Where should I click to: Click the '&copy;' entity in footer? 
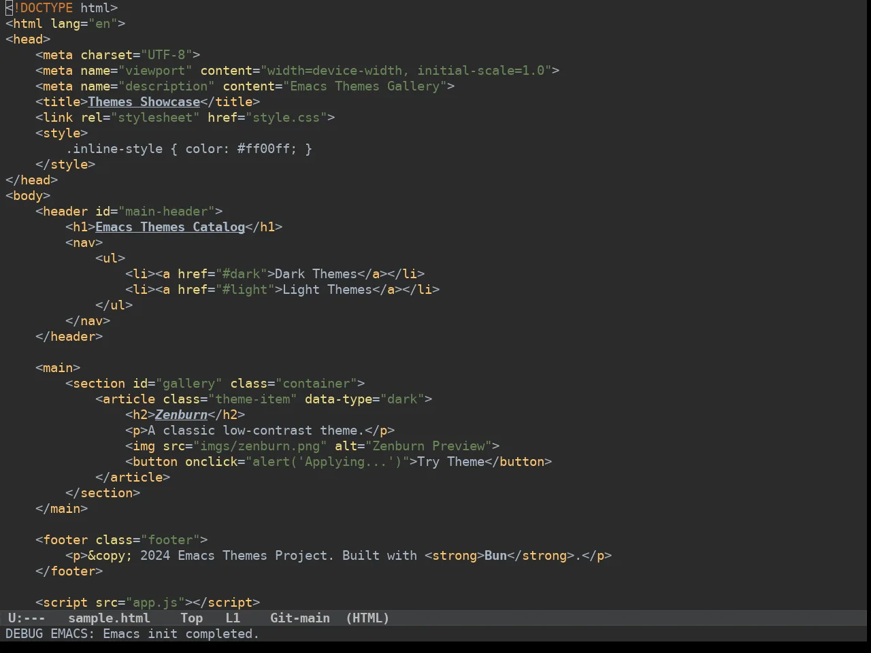[110, 556]
